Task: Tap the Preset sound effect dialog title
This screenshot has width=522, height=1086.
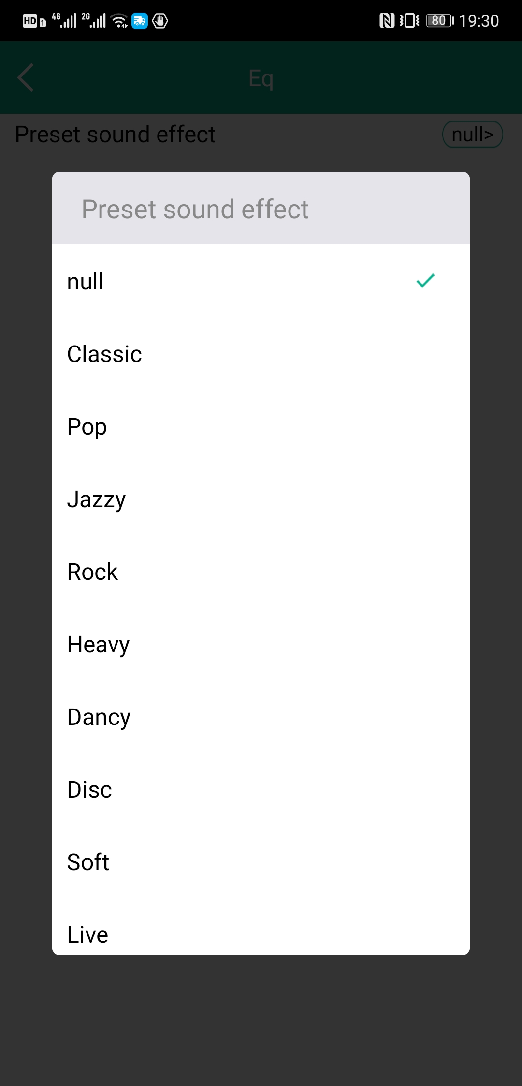Action: click(x=195, y=209)
